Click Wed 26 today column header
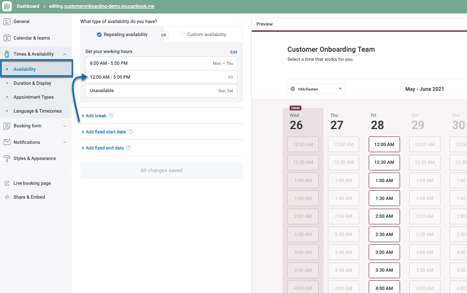Screen dimensions: 467x293 pos(296,122)
